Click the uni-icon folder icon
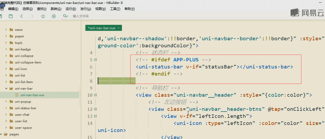Viewport: 325px width, 139px height. click(x=11, y=69)
